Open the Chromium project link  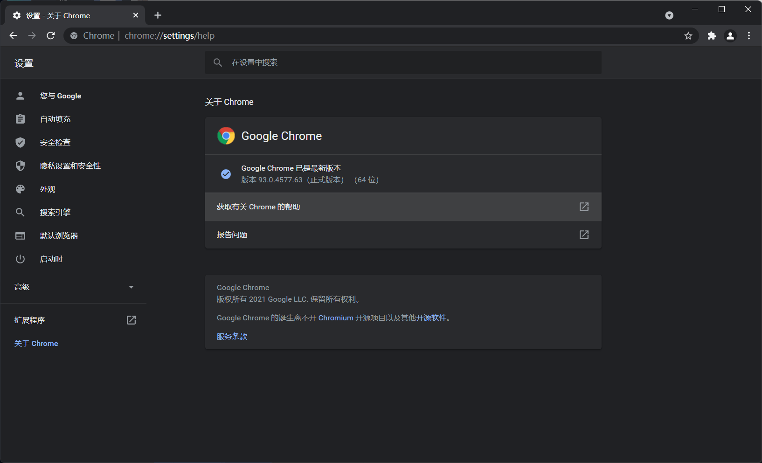click(336, 318)
